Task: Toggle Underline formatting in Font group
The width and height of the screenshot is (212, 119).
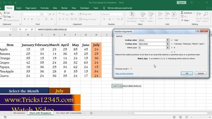Action: tap(32, 19)
